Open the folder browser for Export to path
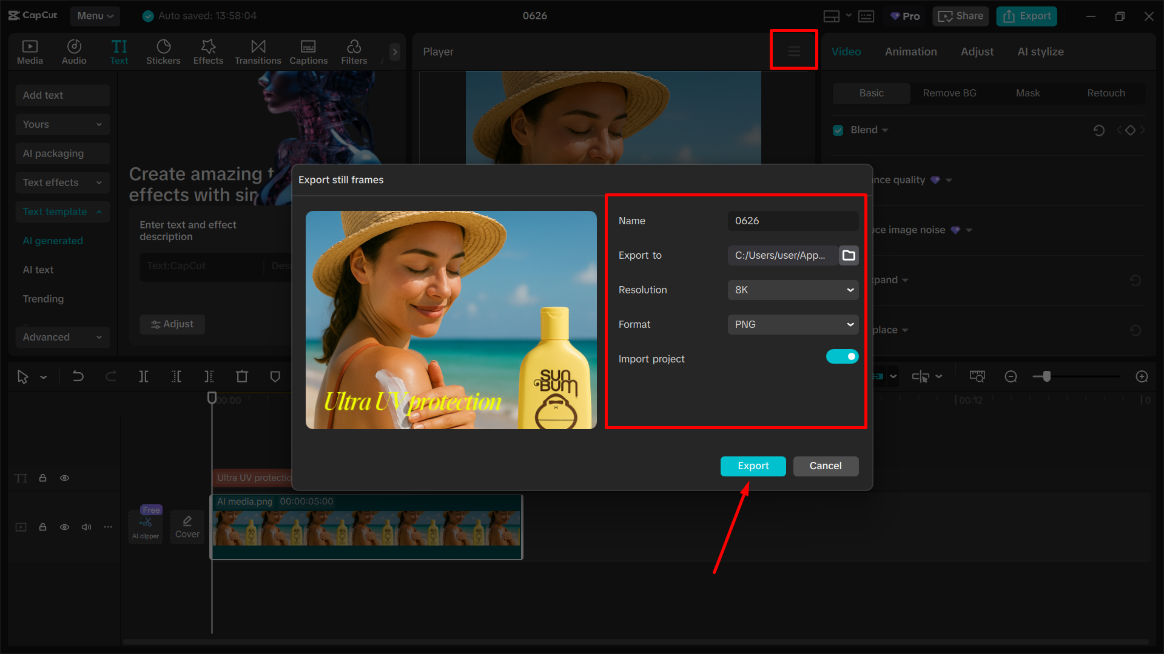Image resolution: width=1164 pixels, height=654 pixels. click(848, 255)
